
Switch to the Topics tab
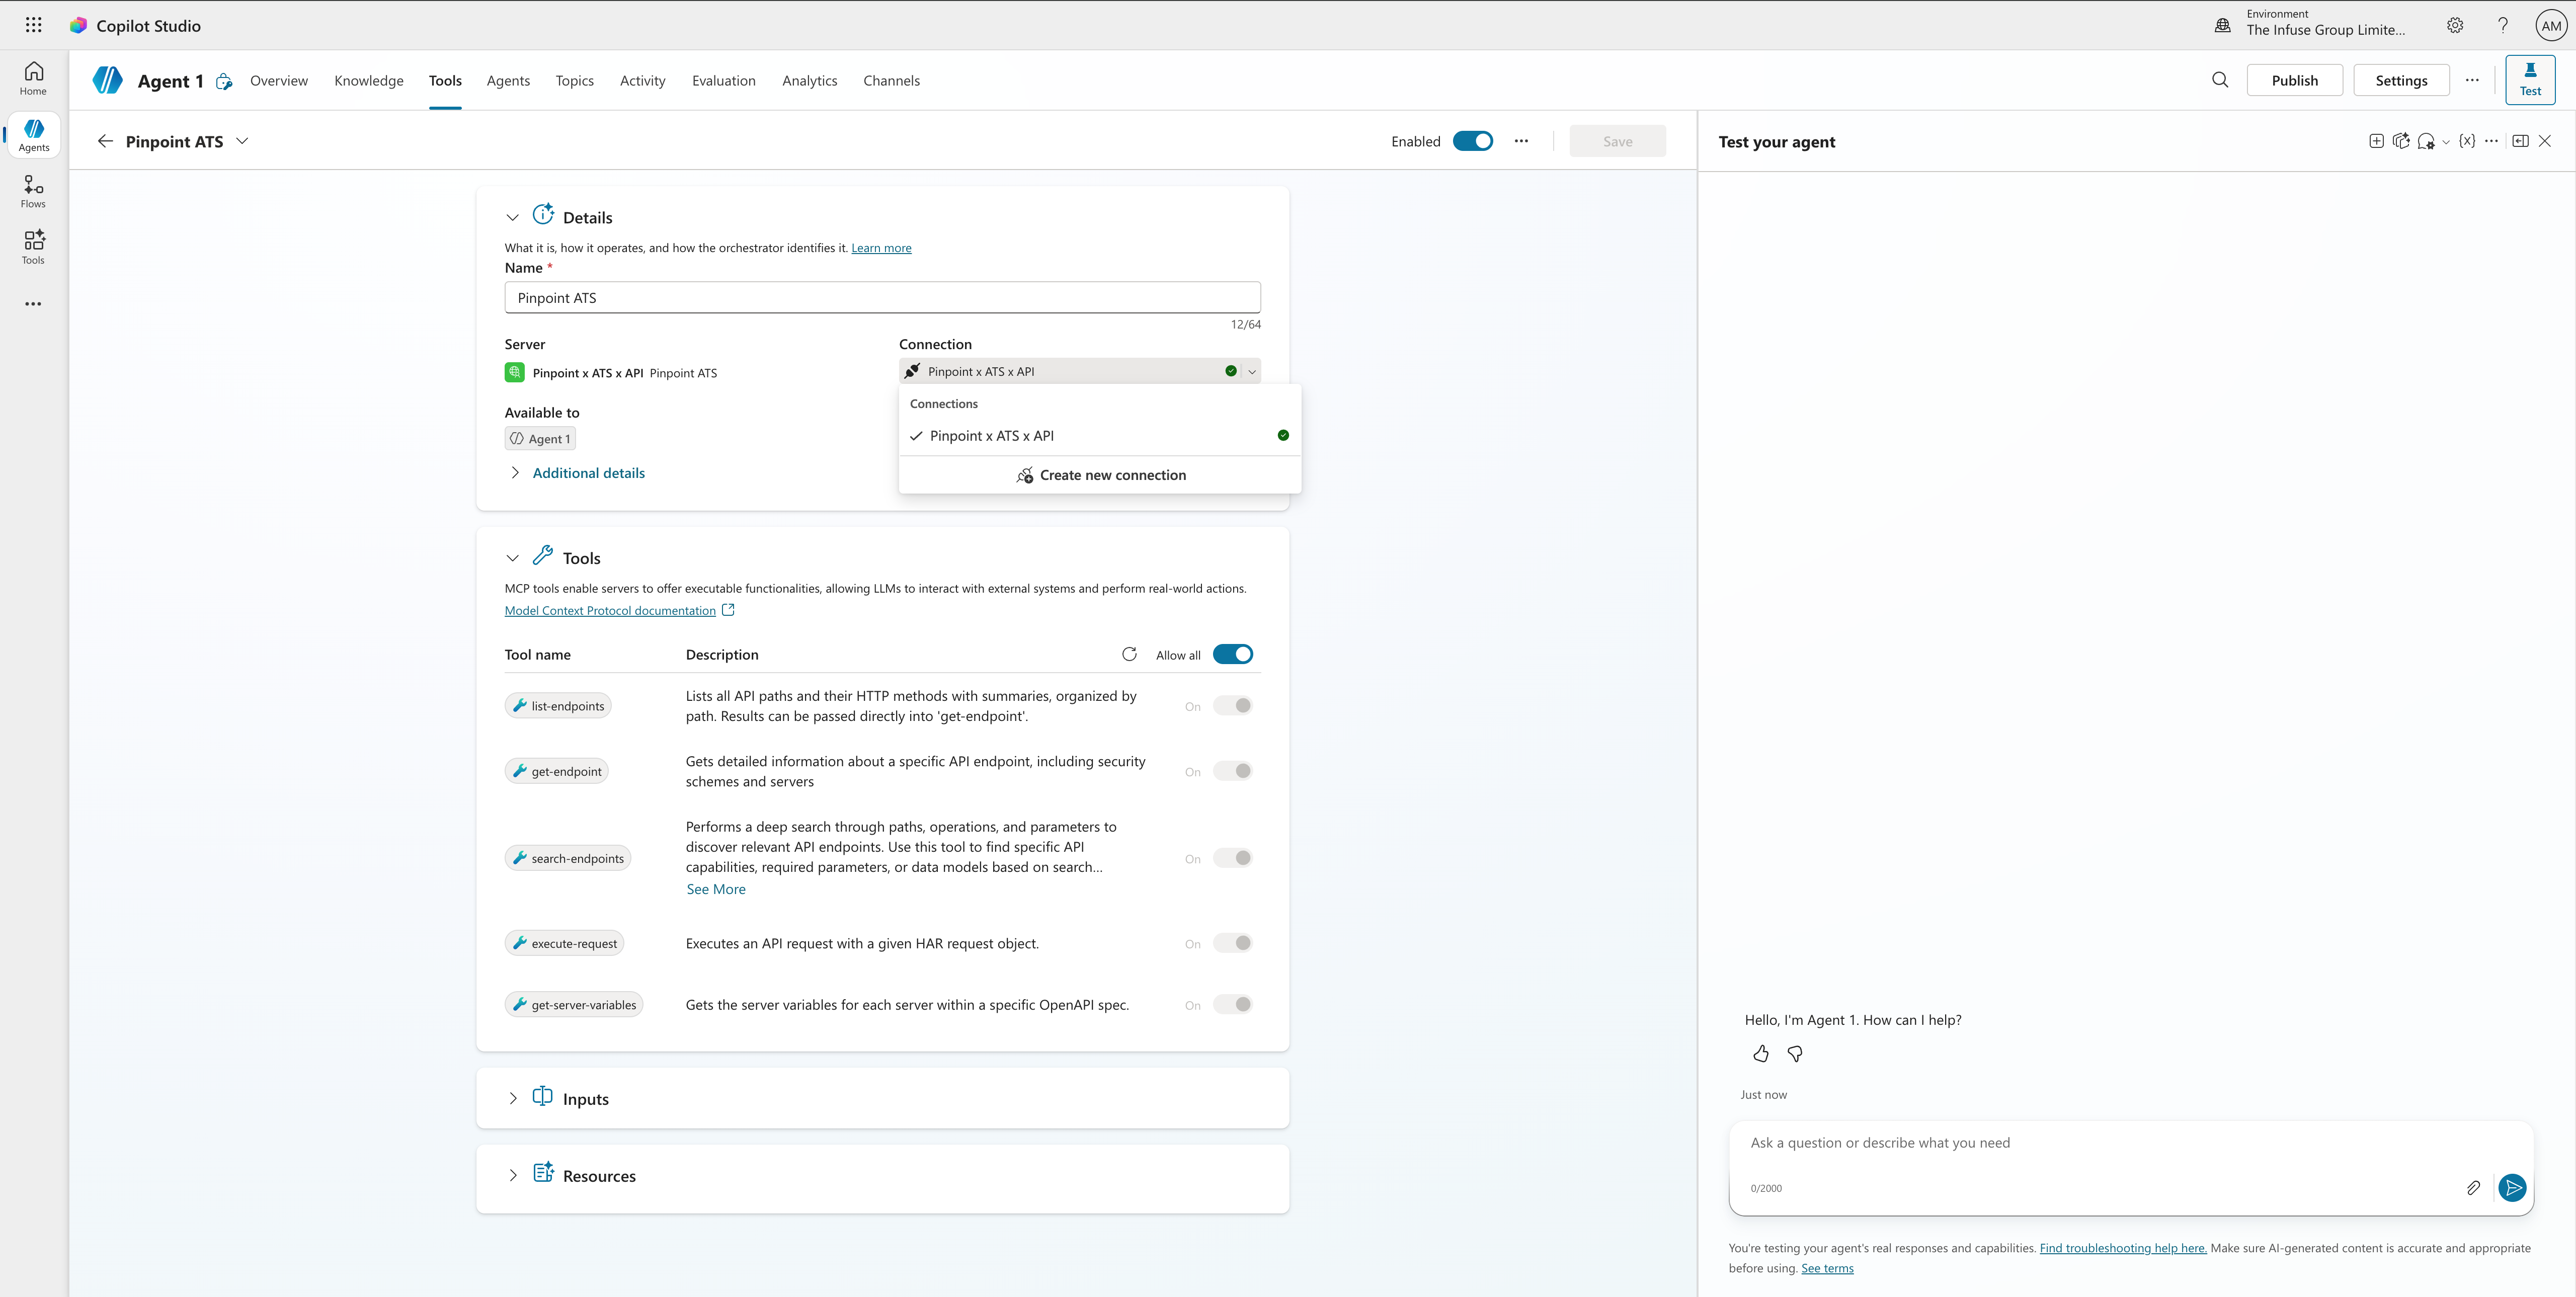point(575,81)
